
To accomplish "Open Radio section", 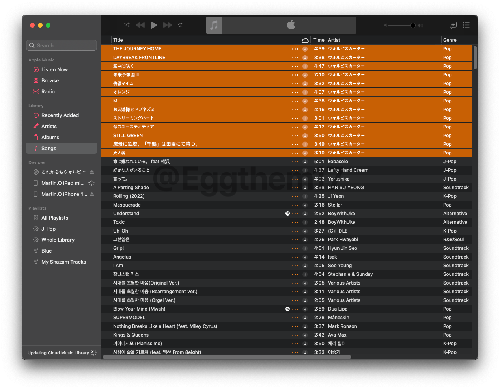I will click(x=48, y=91).
